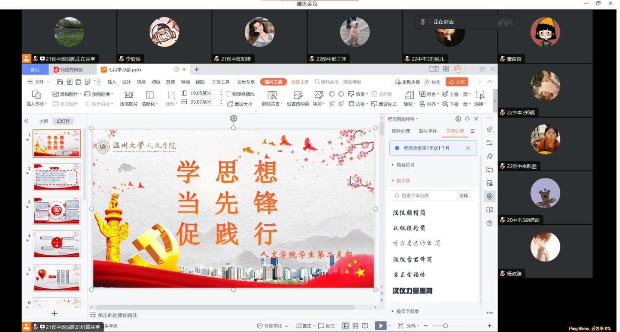Enable the 锁定纵横比 lock aspect ratio checkbox
The height and width of the screenshot is (332, 620).
click(229, 94)
